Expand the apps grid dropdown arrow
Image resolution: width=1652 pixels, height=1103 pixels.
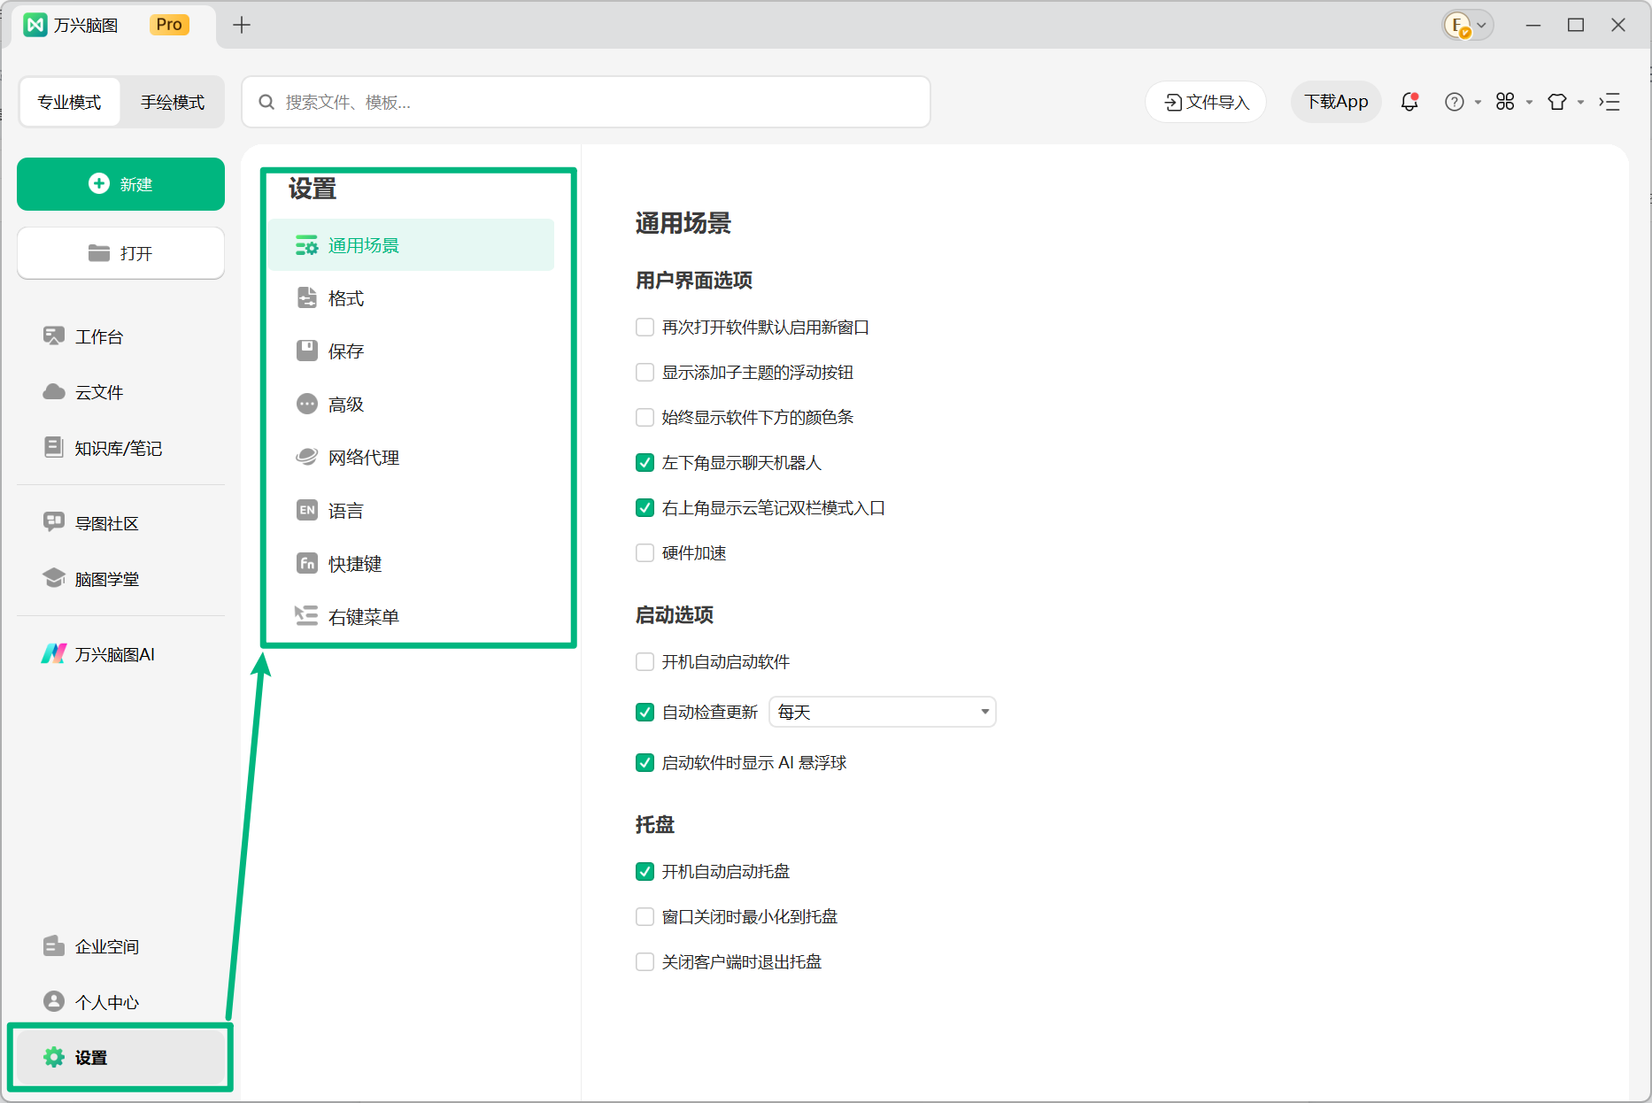tap(1529, 103)
